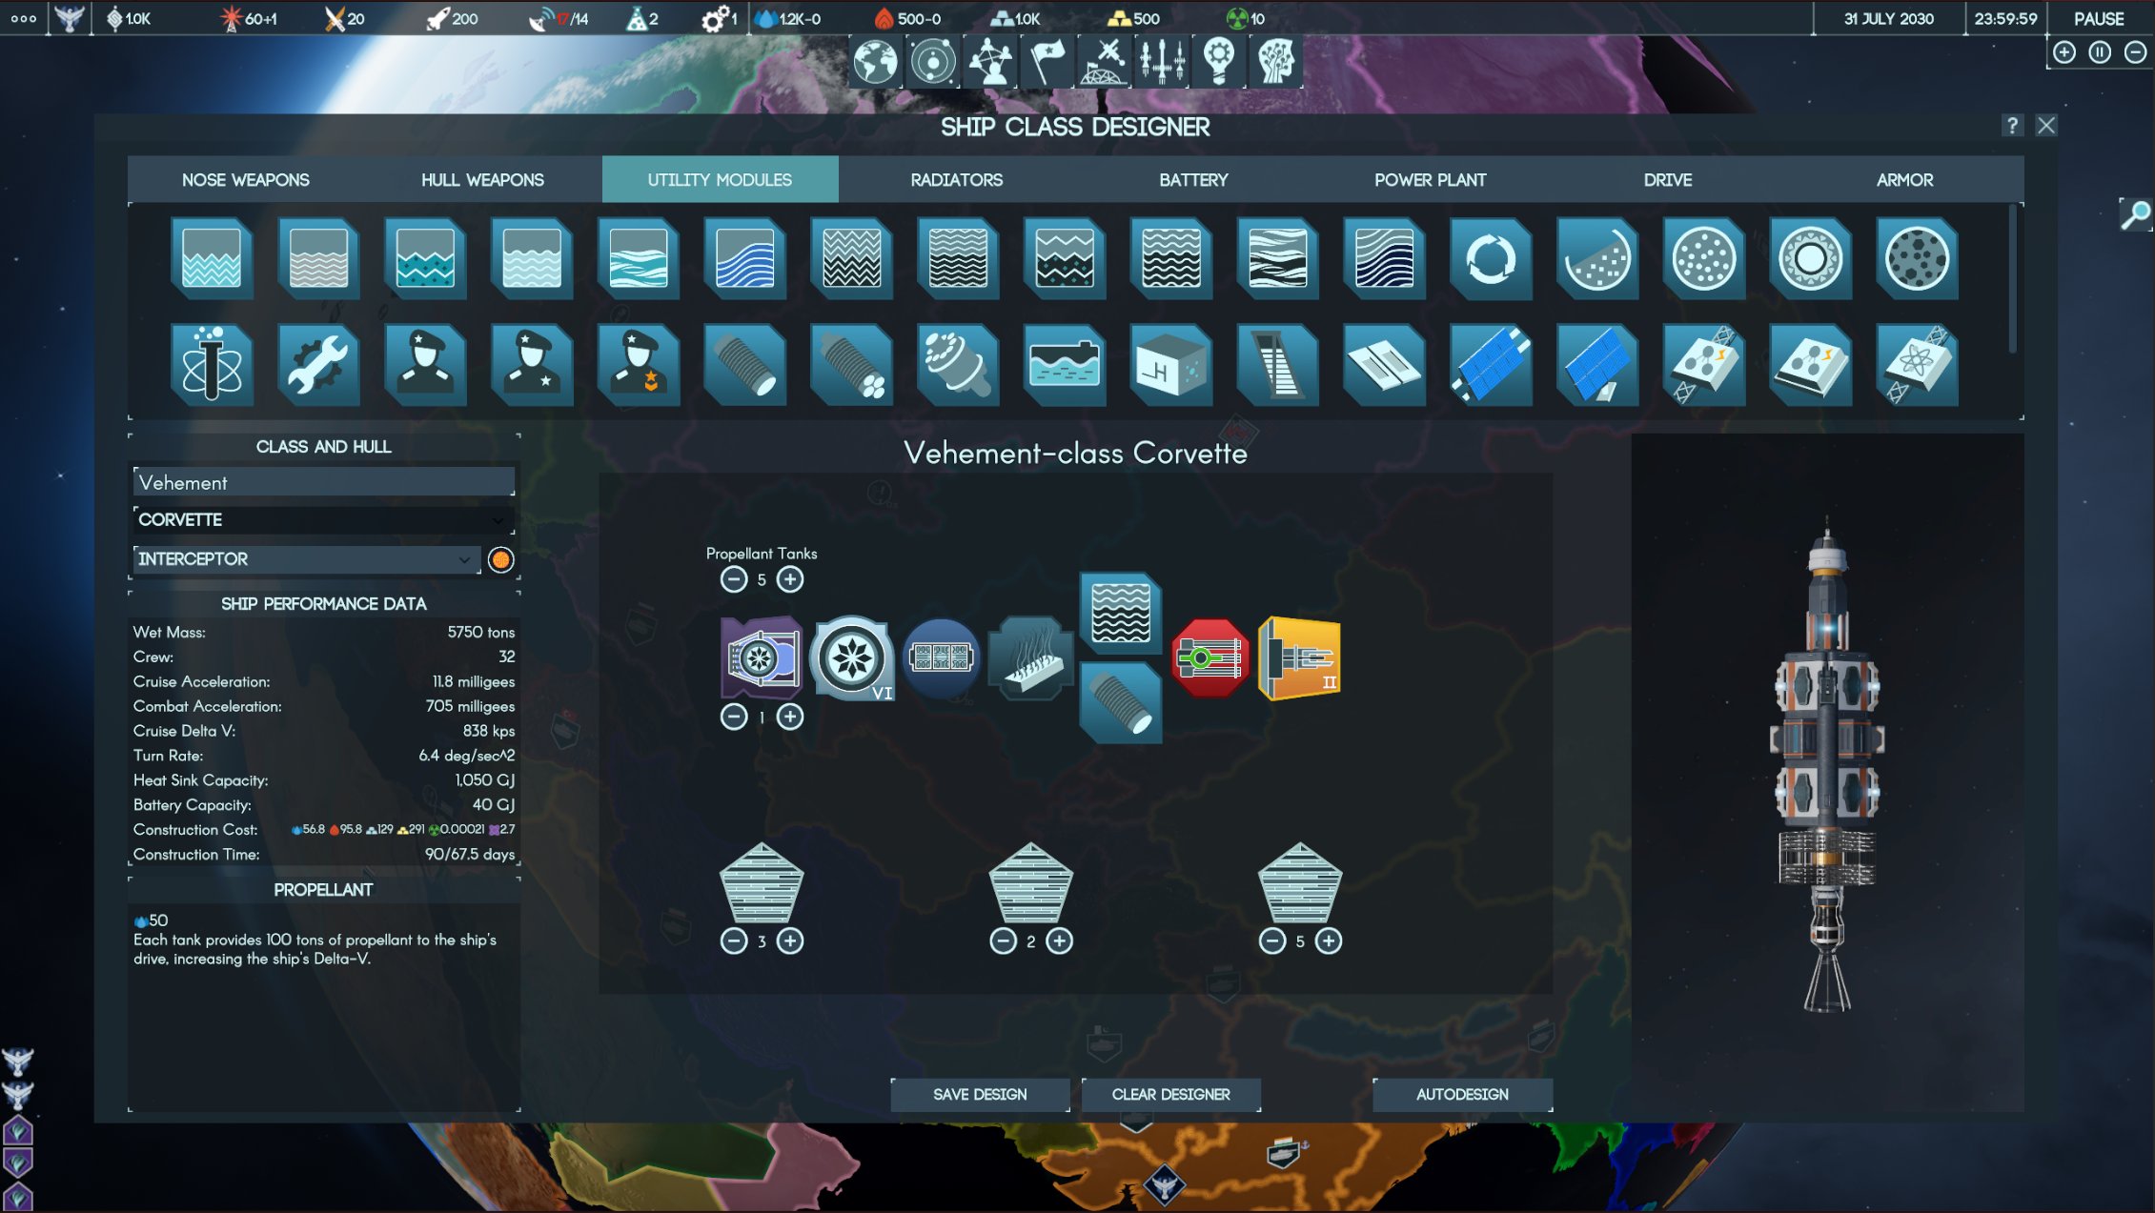The height and width of the screenshot is (1213, 2155).
Task: Increase armor value showing 2
Action: point(1060,941)
